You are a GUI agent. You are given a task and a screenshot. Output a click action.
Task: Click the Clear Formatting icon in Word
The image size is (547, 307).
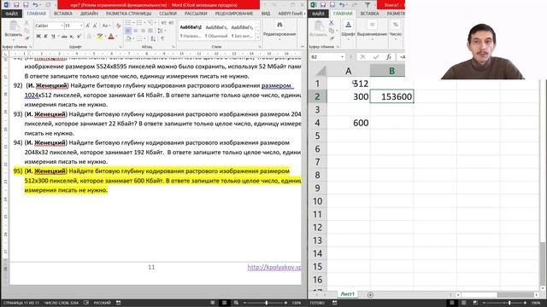point(118,26)
